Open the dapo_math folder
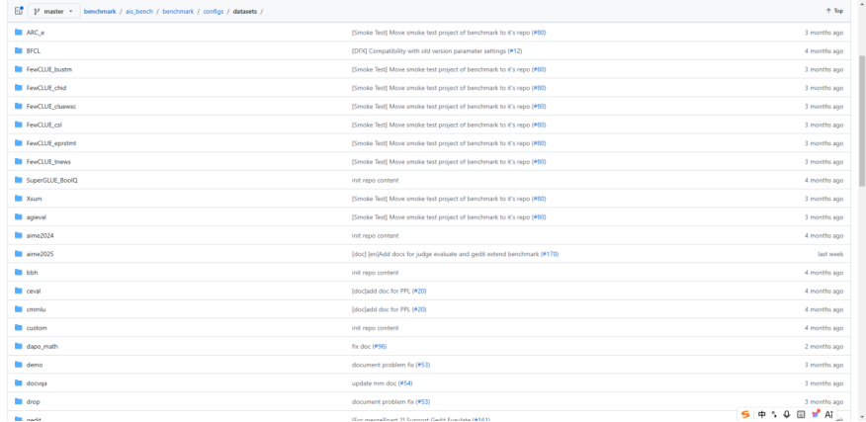This screenshot has height=422, width=866. pyautogui.click(x=42, y=346)
